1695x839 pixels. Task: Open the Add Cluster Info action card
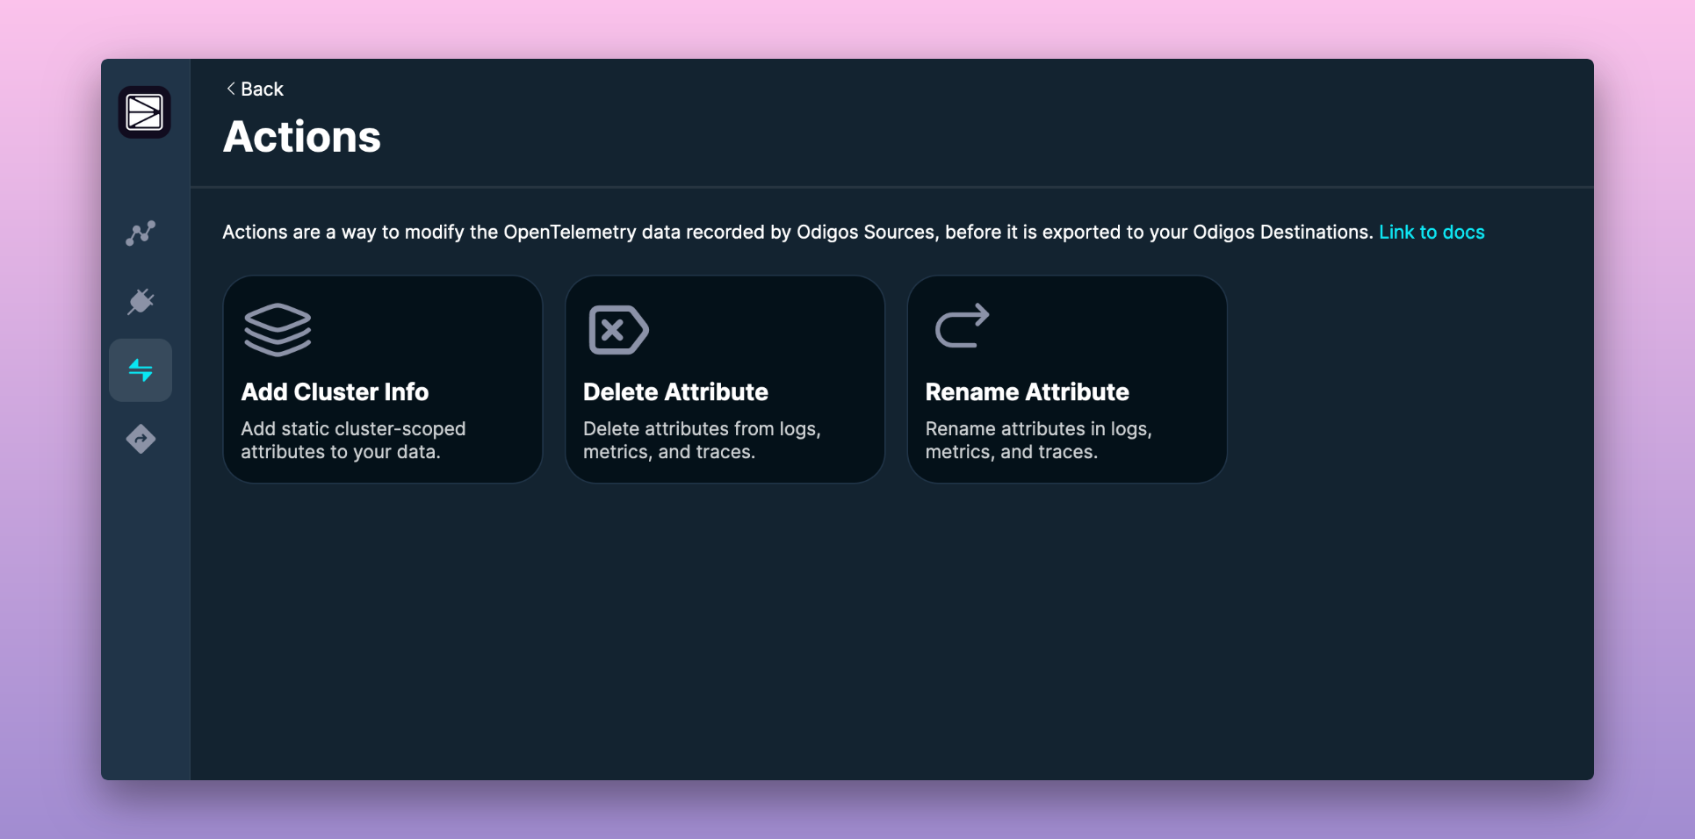click(x=382, y=379)
